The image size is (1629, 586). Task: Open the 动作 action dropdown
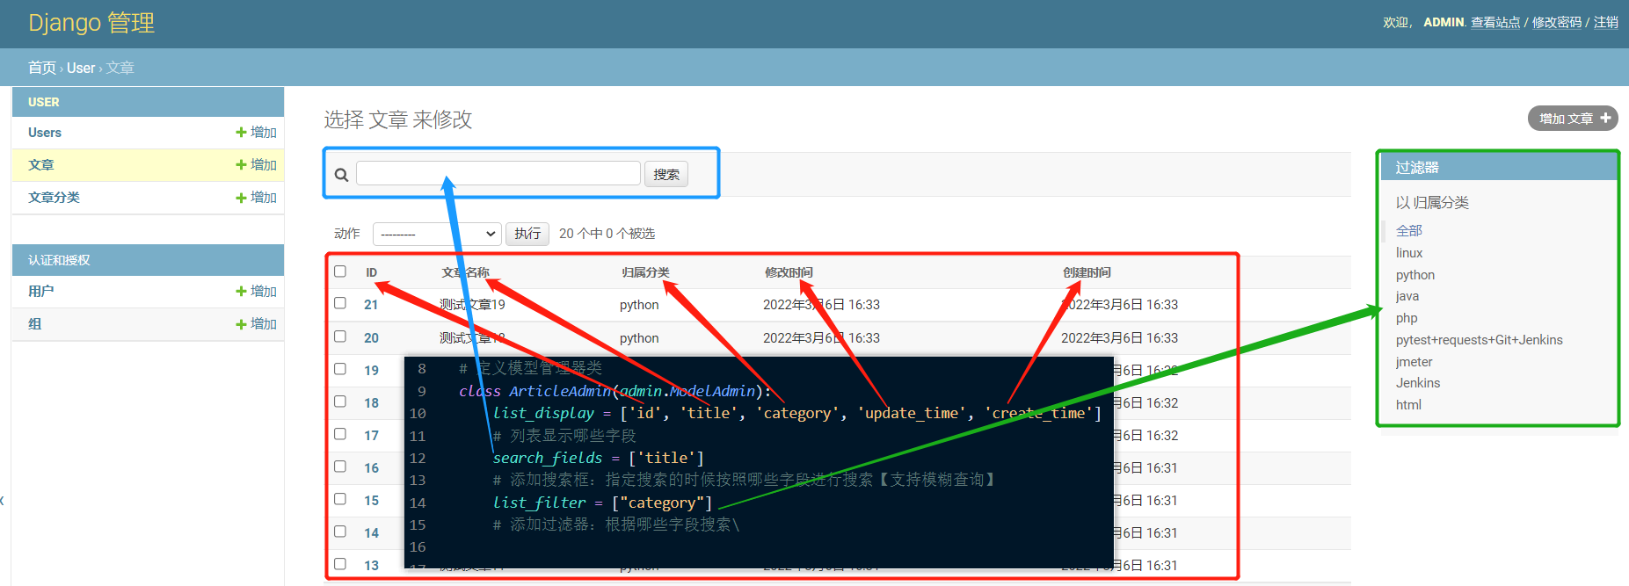click(x=437, y=234)
